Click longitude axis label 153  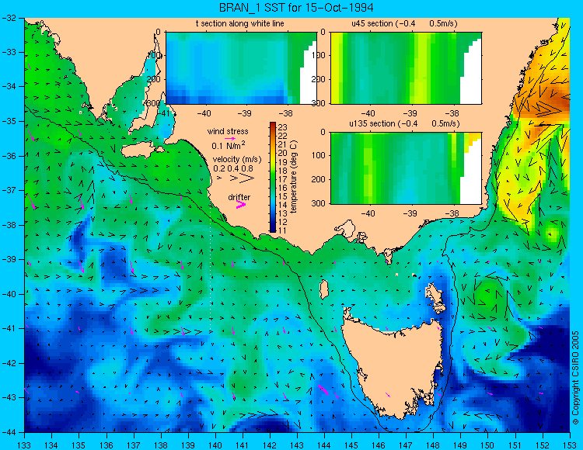(x=570, y=445)
